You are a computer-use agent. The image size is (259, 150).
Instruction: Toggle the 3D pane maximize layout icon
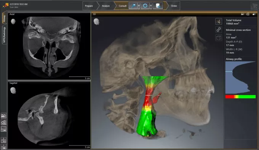click(x=254, y=14)
